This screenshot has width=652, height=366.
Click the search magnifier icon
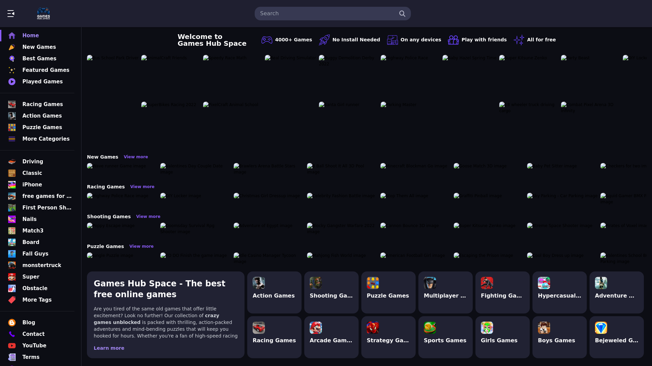point(402,14)
